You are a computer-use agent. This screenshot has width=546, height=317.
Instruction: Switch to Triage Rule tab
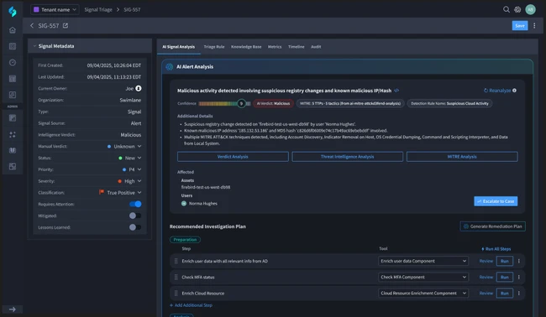click(214, 47)
